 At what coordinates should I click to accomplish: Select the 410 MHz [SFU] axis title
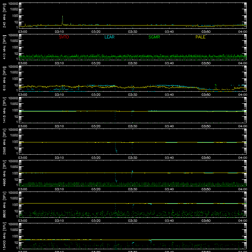[x=4, y=47]
